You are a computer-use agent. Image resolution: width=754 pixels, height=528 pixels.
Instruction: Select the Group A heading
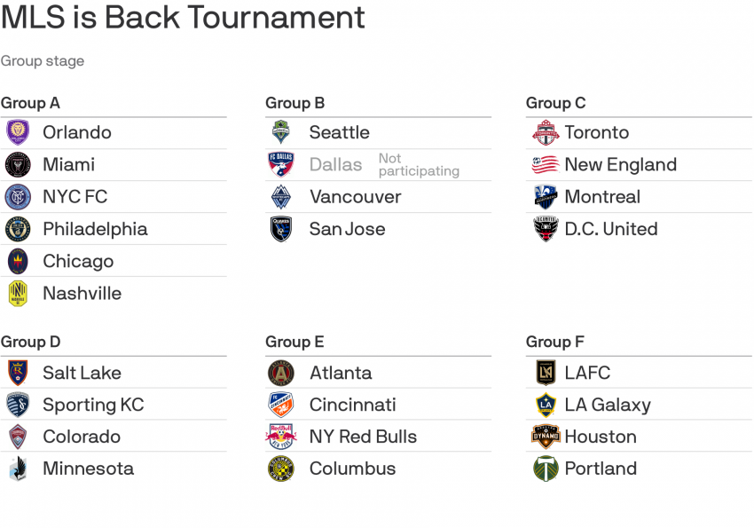point(31,103)
